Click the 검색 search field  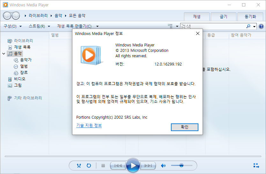click(213, 26)
